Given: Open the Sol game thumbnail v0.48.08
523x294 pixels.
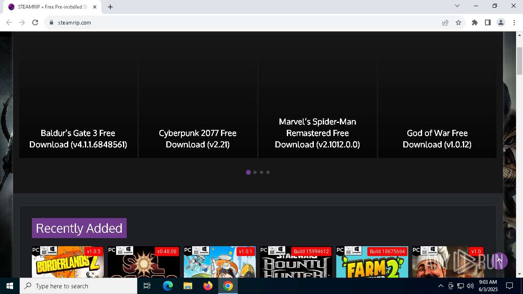Looking at the screenshot, I should pos(144,262).
